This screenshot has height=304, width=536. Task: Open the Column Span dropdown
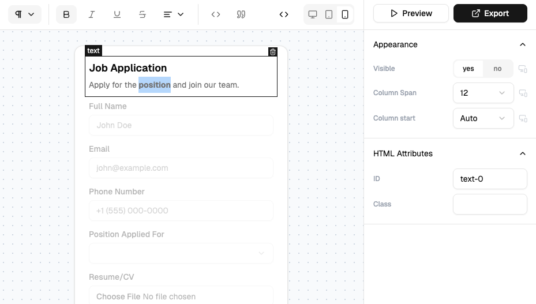pos(483,93)
